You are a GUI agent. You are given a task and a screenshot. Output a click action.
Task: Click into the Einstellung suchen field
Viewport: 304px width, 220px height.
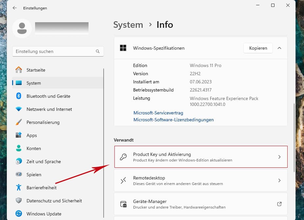tap(54, 51)
